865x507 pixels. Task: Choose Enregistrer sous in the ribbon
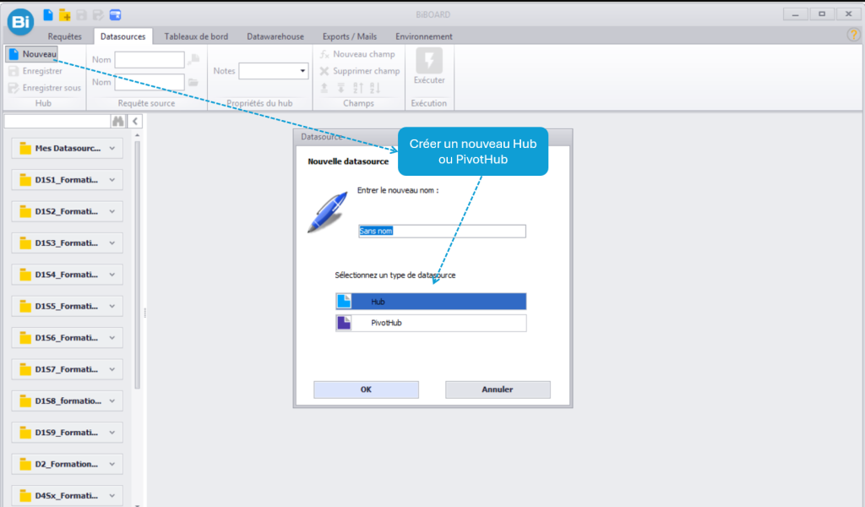45,88
